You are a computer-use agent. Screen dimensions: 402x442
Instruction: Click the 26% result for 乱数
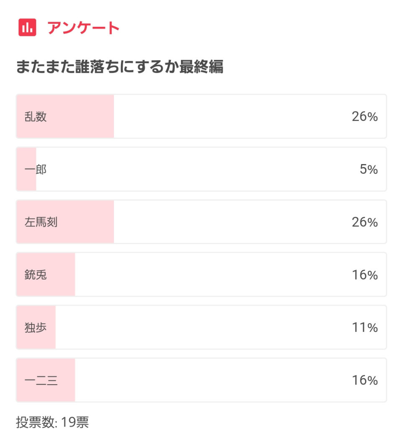click(x=364, y=116)
